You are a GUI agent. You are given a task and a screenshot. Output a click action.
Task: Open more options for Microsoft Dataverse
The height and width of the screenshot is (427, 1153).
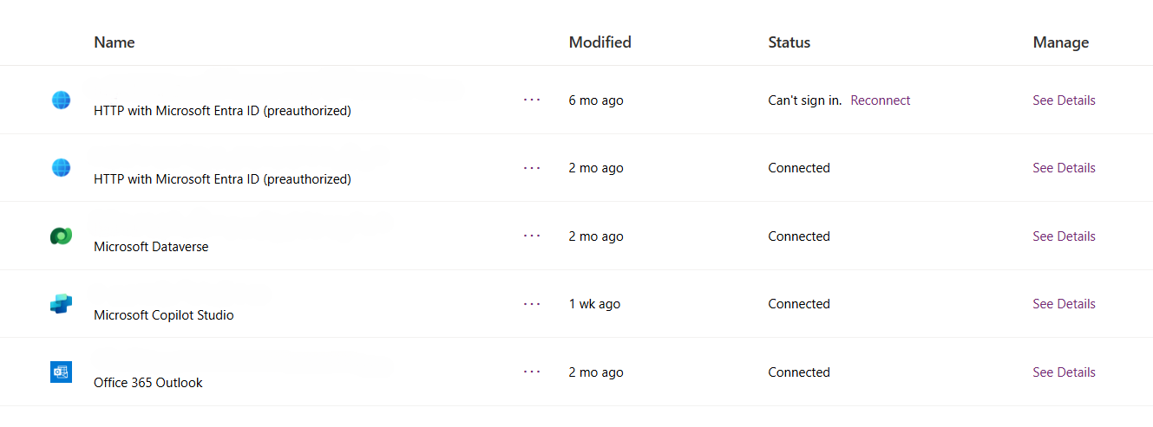(x=532, y=236)
